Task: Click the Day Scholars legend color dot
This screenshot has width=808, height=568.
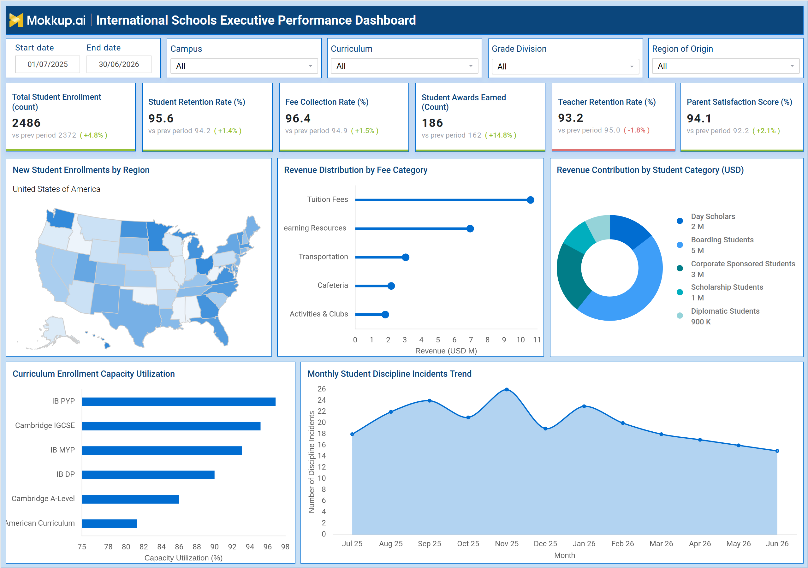Action: [680, 221]
